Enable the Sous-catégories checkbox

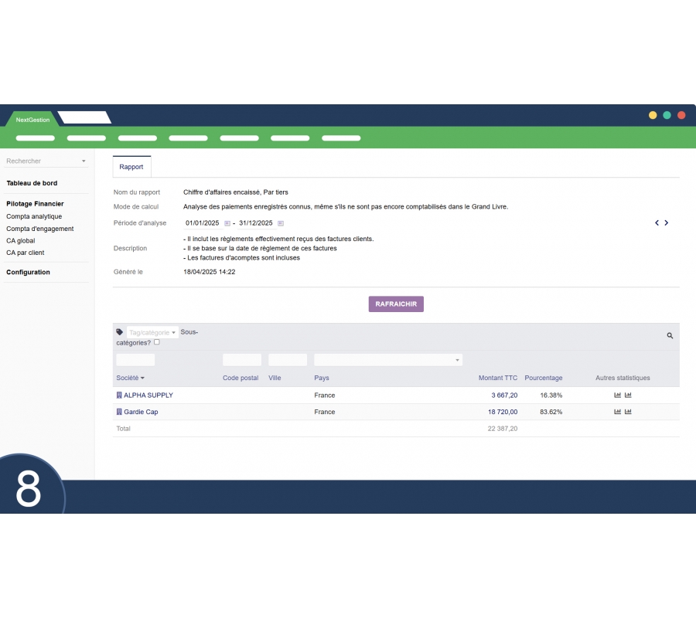(157, 342)
